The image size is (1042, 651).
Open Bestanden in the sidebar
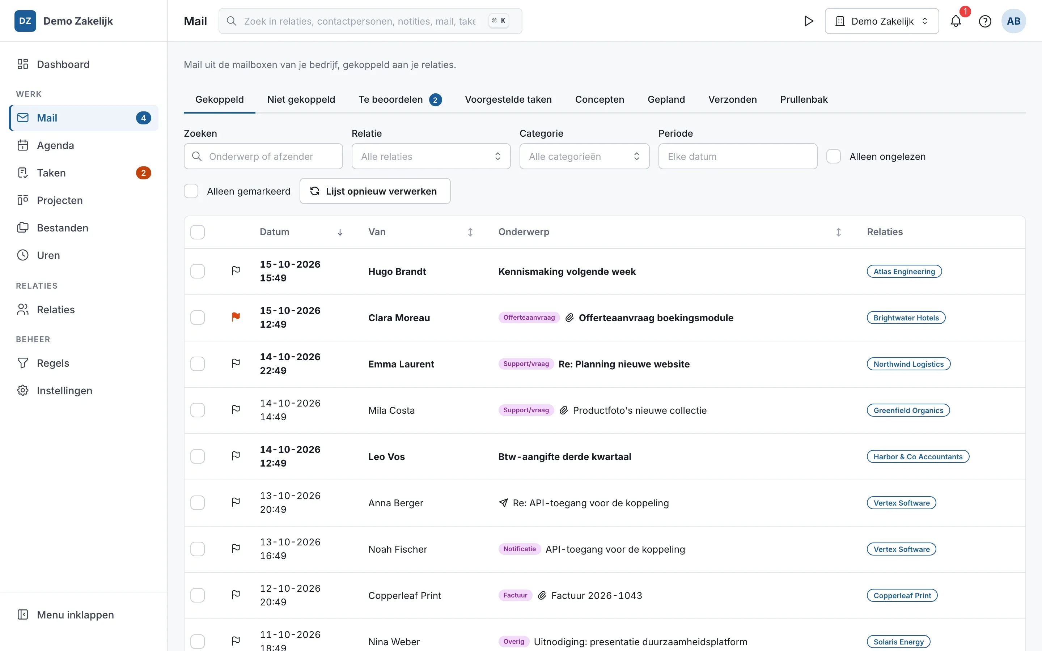(84, 228)
